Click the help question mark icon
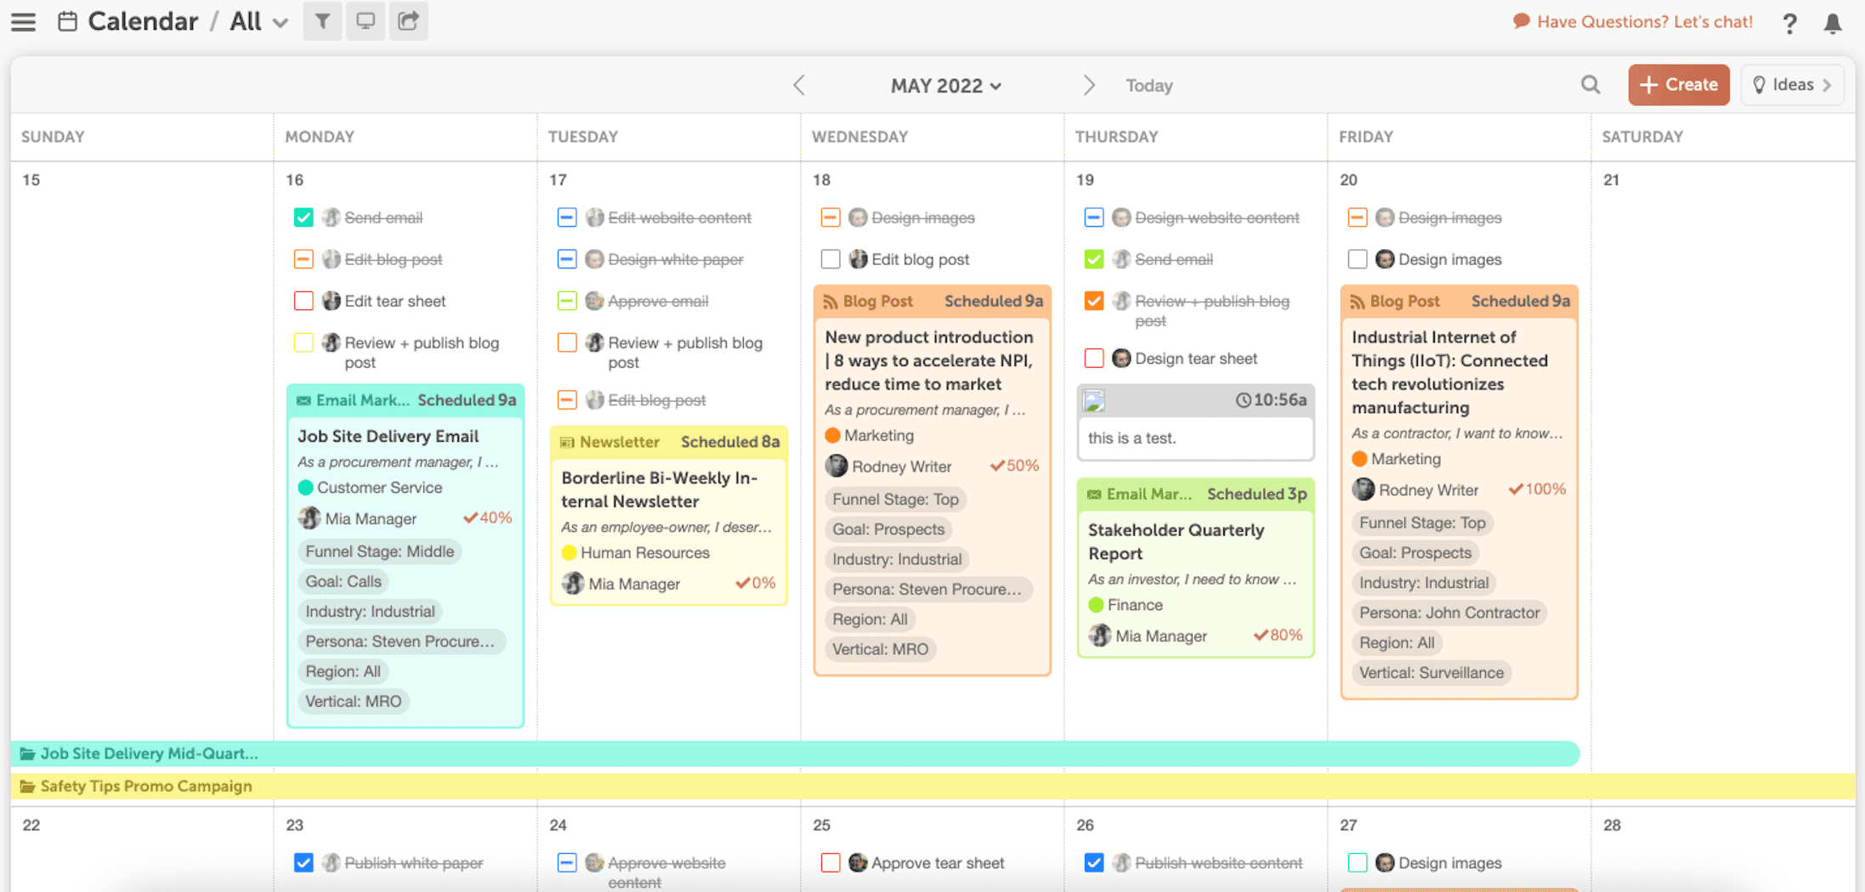 (1789, 23)
